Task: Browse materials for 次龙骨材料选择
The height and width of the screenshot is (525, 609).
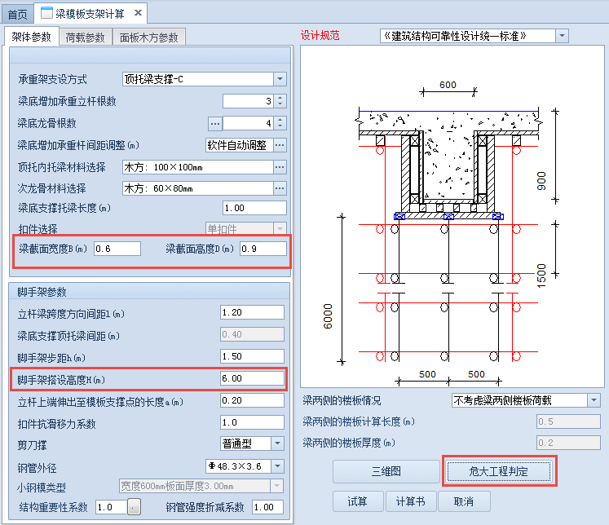Action: point(280,187)
